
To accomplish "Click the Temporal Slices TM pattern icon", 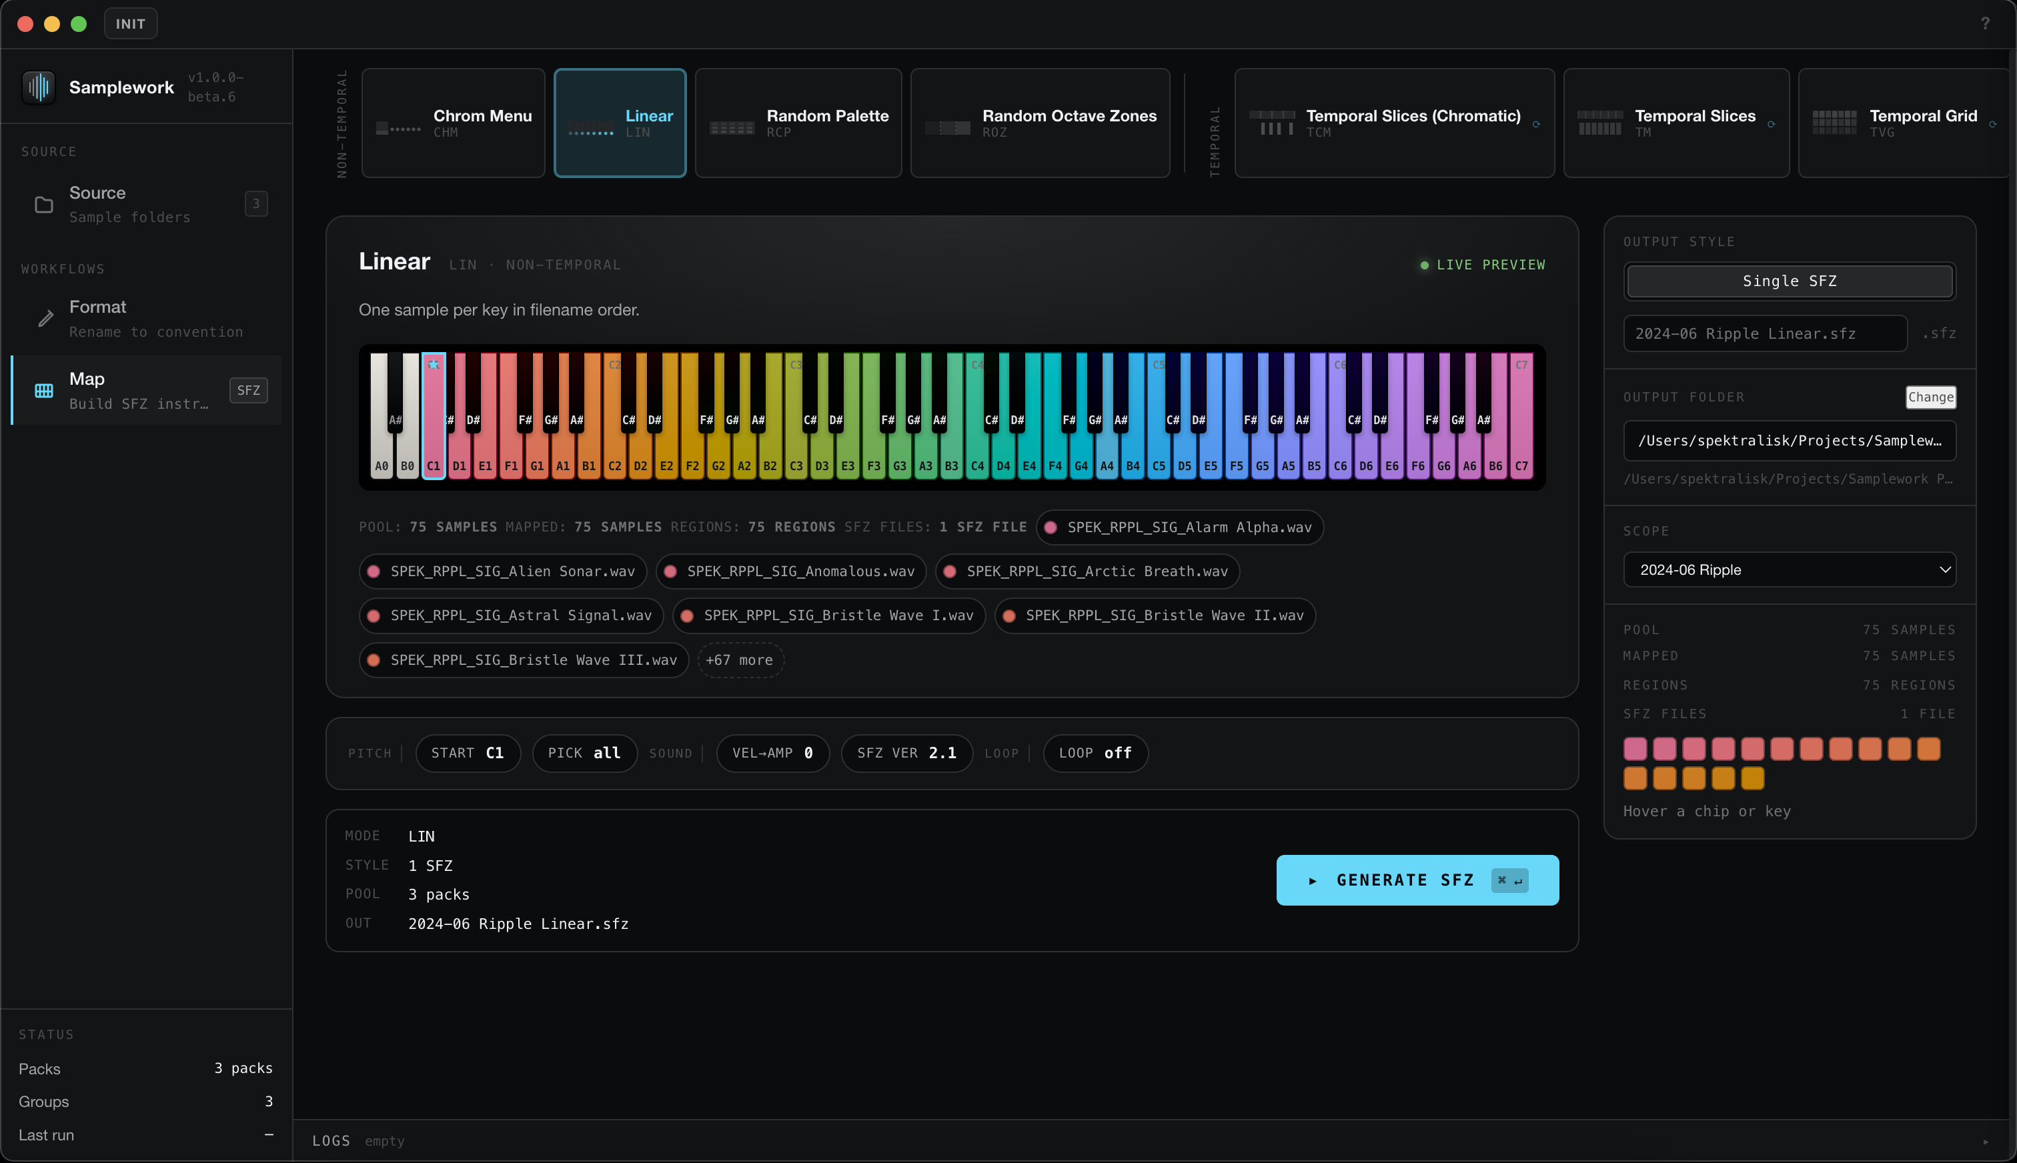I will 1600,123.
